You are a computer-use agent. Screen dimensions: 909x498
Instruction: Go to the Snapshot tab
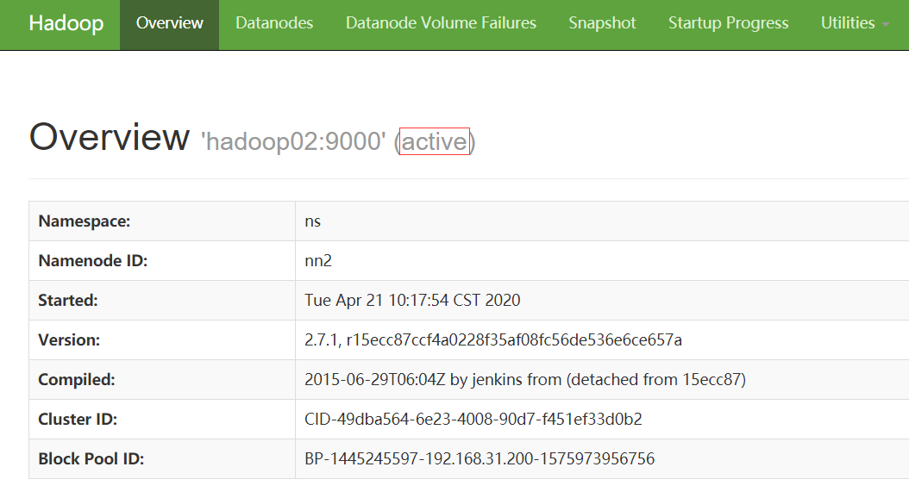click(x=602, y=24)
